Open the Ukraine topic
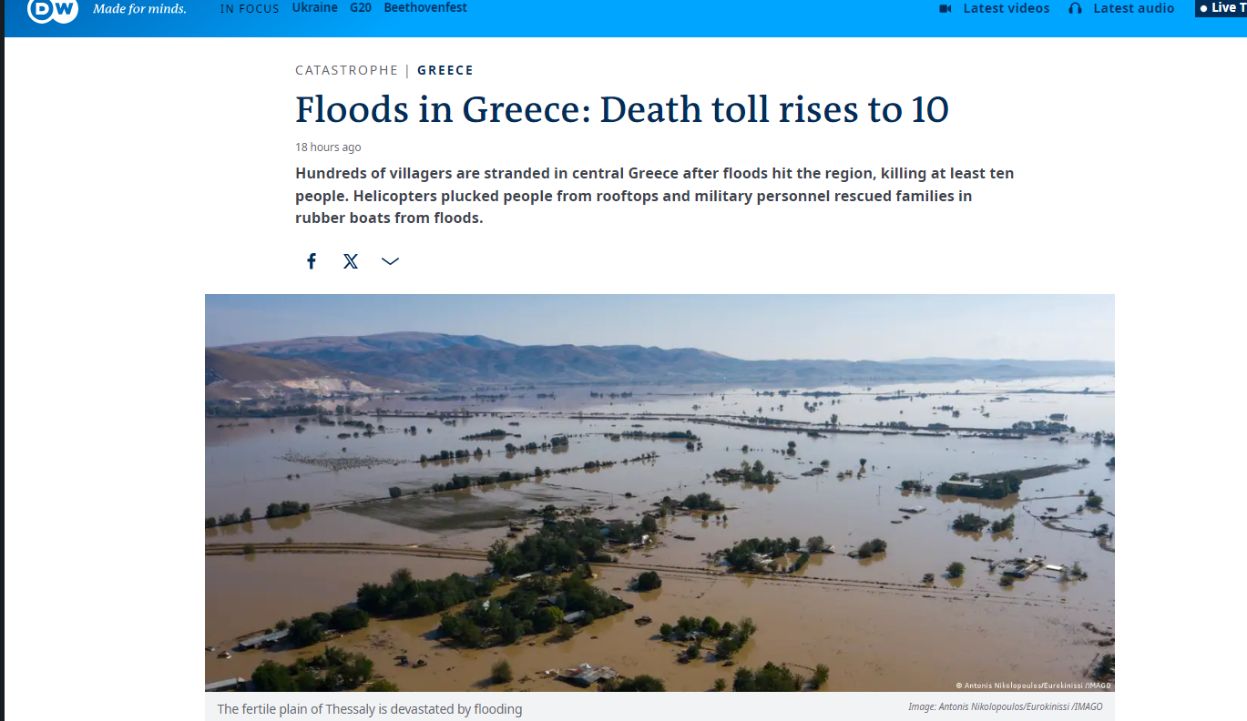1247x721 pixels. (314, 7)
